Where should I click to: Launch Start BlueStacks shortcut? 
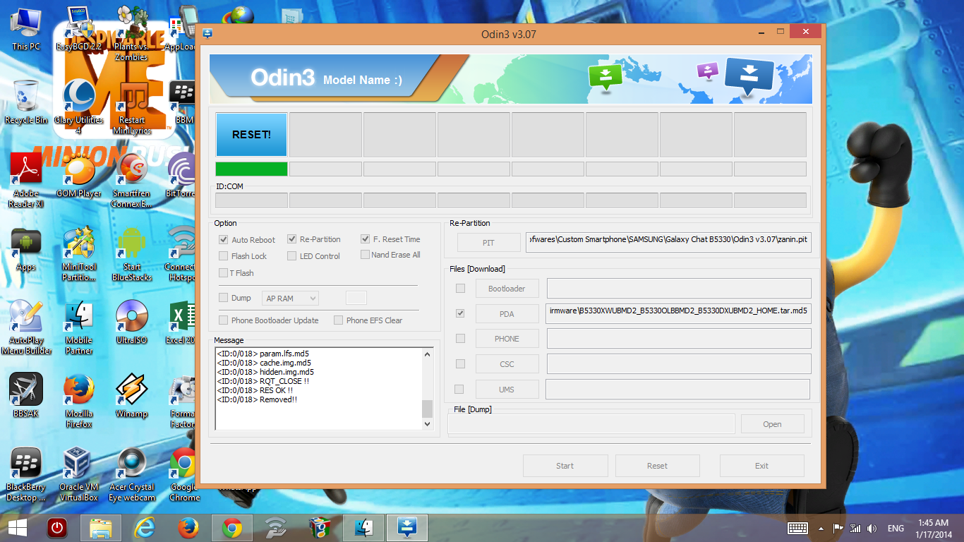point(132,254)
